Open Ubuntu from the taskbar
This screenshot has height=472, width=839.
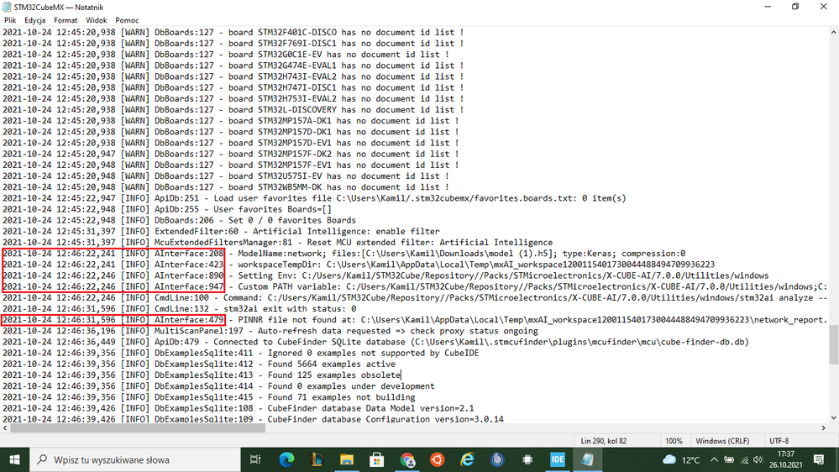coord(438,459)
